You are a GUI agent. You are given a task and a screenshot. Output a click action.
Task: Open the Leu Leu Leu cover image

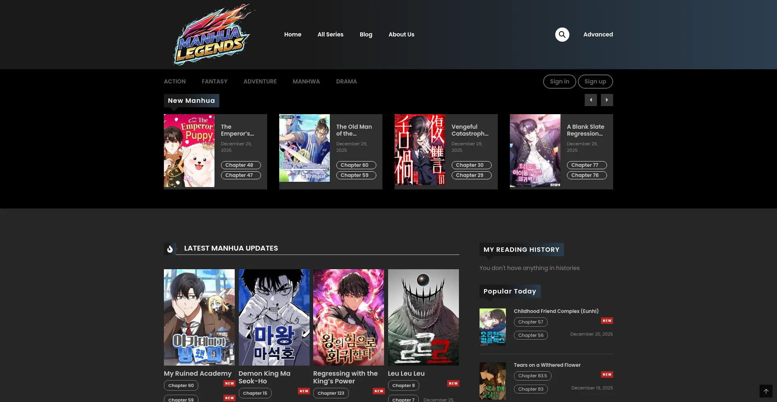point(423,317)
